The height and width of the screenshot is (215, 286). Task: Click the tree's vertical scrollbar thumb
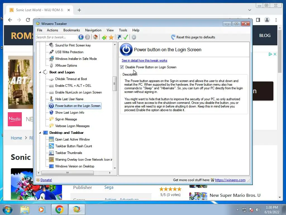coord(115,84)
